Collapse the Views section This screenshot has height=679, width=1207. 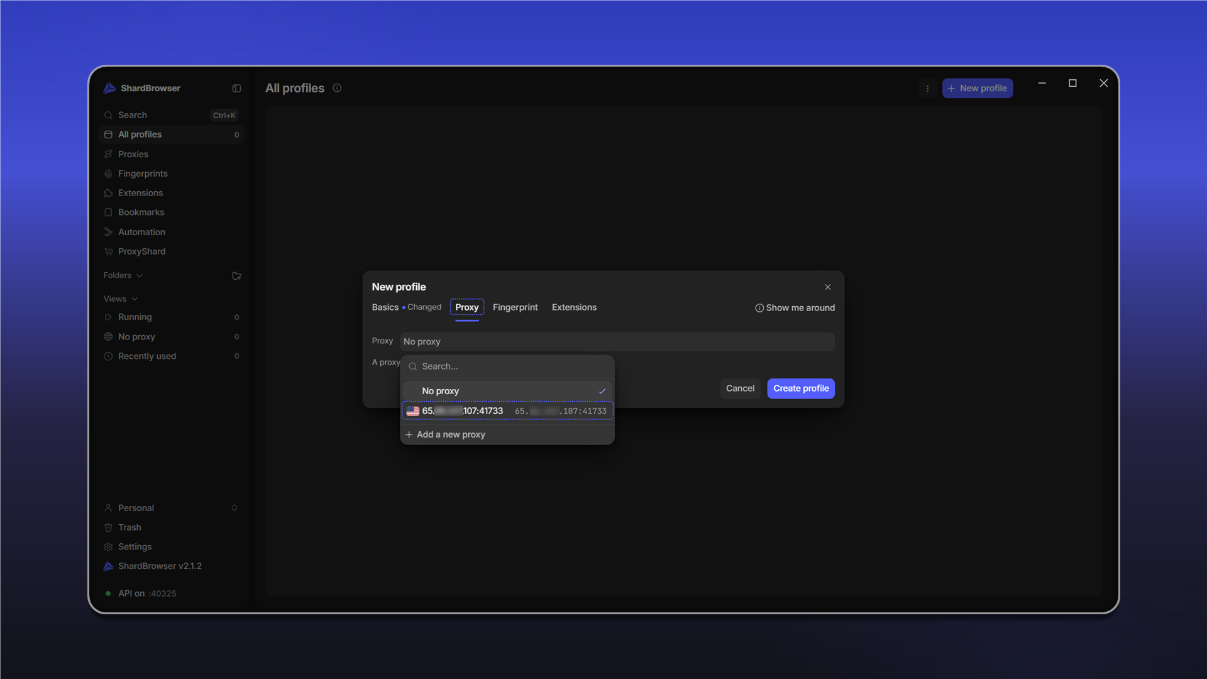click(120, 299)
